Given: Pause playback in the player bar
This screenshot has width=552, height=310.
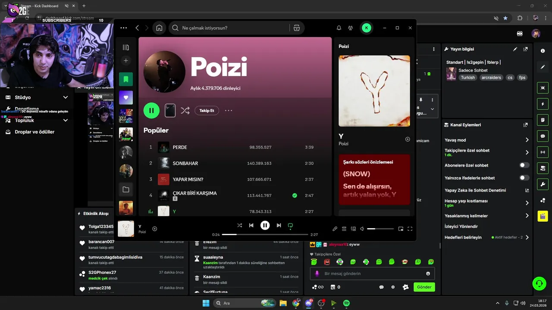Looking at the screenshot, I should click(x=265, y=225).
